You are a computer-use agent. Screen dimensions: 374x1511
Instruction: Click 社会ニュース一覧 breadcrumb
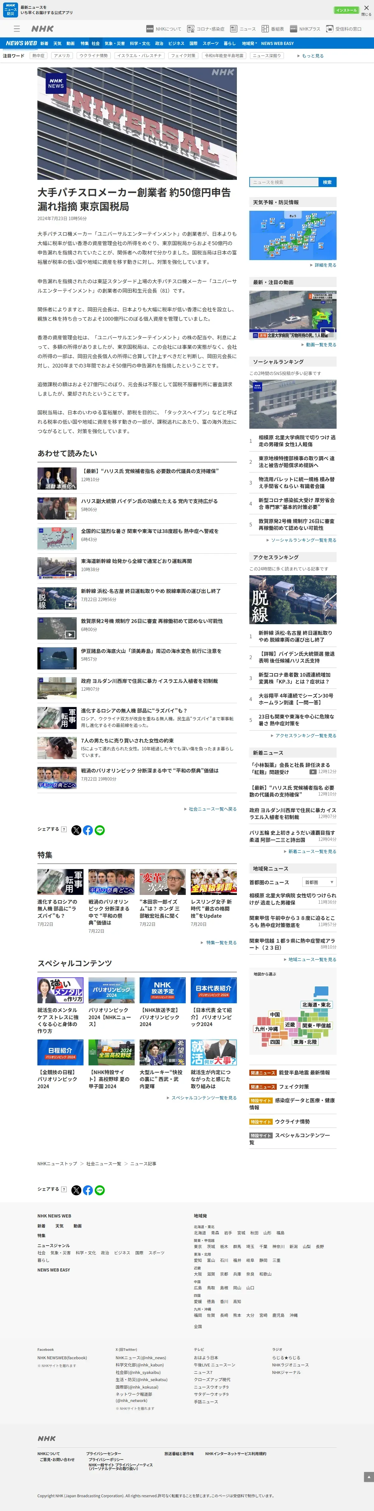[x=103, y=1164]
